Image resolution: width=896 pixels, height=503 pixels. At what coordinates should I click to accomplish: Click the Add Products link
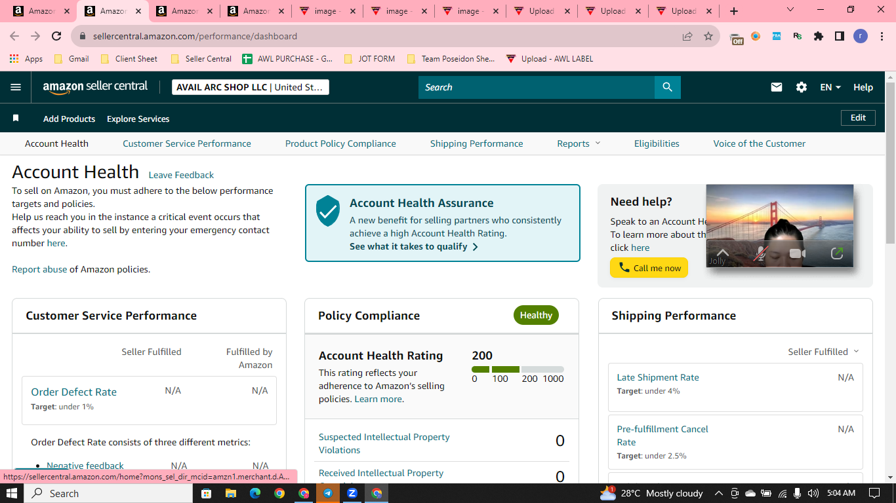pyautogui.click(x=69, y=119)
